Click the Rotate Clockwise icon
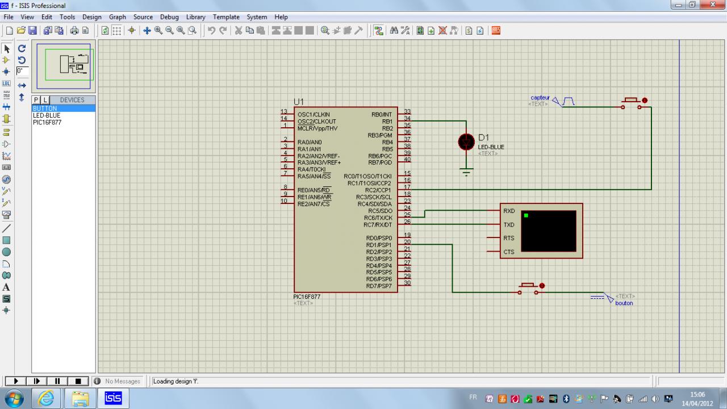This screenshot has height=409, width=727. (x=22, y=49)
